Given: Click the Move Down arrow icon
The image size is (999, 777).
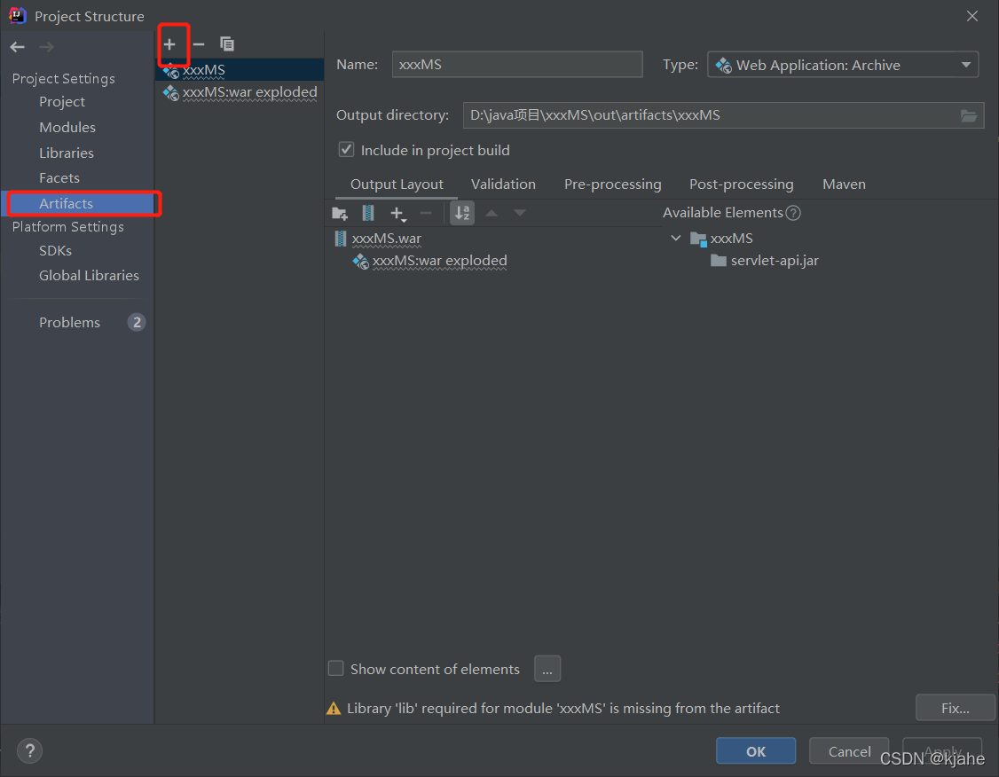Looking at the screenshot, I should pos(520,214).
